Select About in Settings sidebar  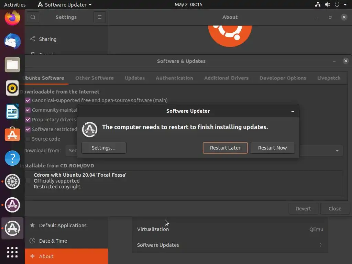pos(66,256)
